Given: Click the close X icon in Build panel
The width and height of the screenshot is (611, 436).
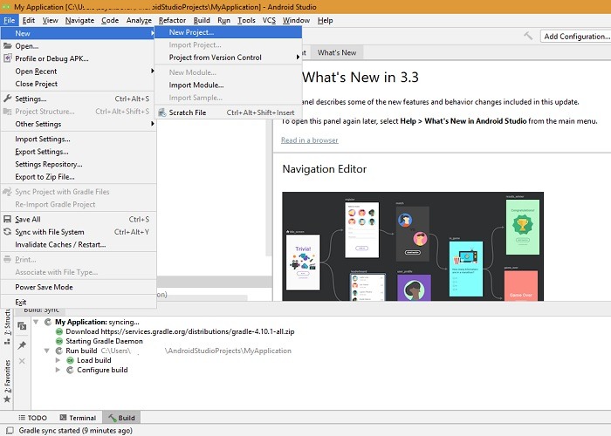Looking at the screenshot, I should pyautogui.click(x=22, y=361).
